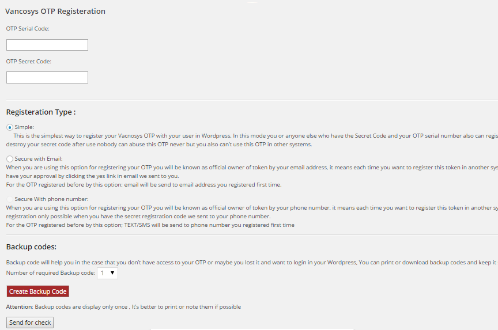Open the required Backup code number dropdown
The height and width of the screenshot is (330, 498).
[107, 274]
